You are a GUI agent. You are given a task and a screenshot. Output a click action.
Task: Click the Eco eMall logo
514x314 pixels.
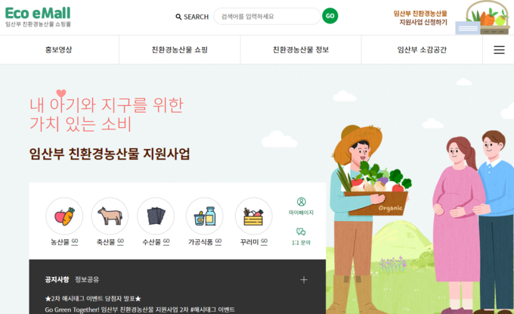point(38,17)
